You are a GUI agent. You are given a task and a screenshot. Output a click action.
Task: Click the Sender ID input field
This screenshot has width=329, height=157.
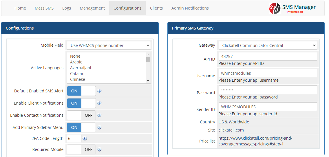point(268,107)
